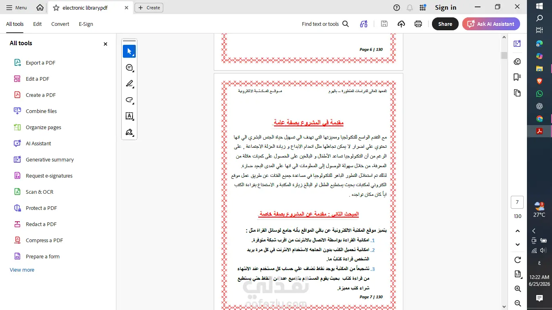Zoom in with magnifier plus
This screenshot has height=310, width=552.
click(518, 289)
